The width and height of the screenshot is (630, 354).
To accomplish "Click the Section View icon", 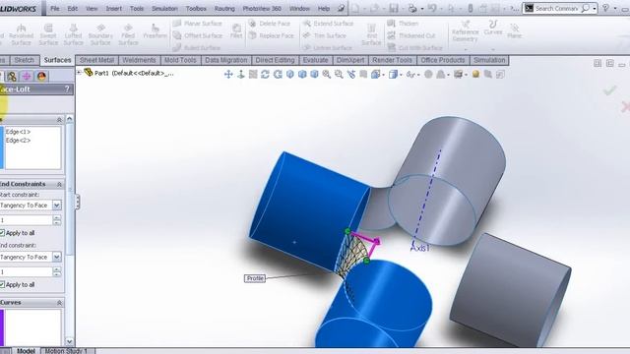I will pyautogui.click(x=363, y=75).
